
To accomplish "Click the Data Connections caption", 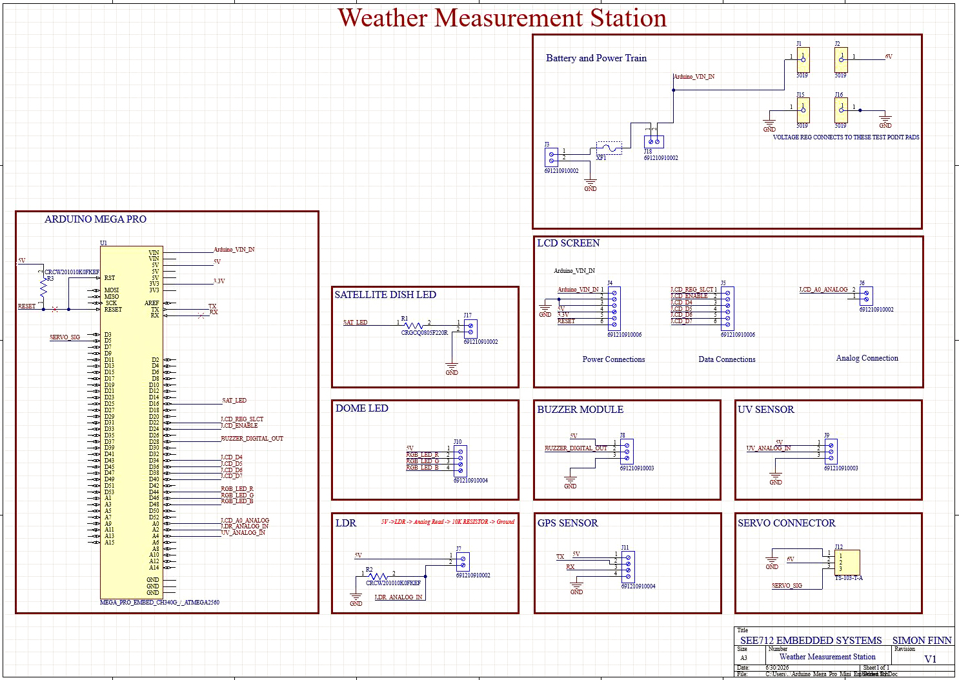I will click(x=727, y=359).
